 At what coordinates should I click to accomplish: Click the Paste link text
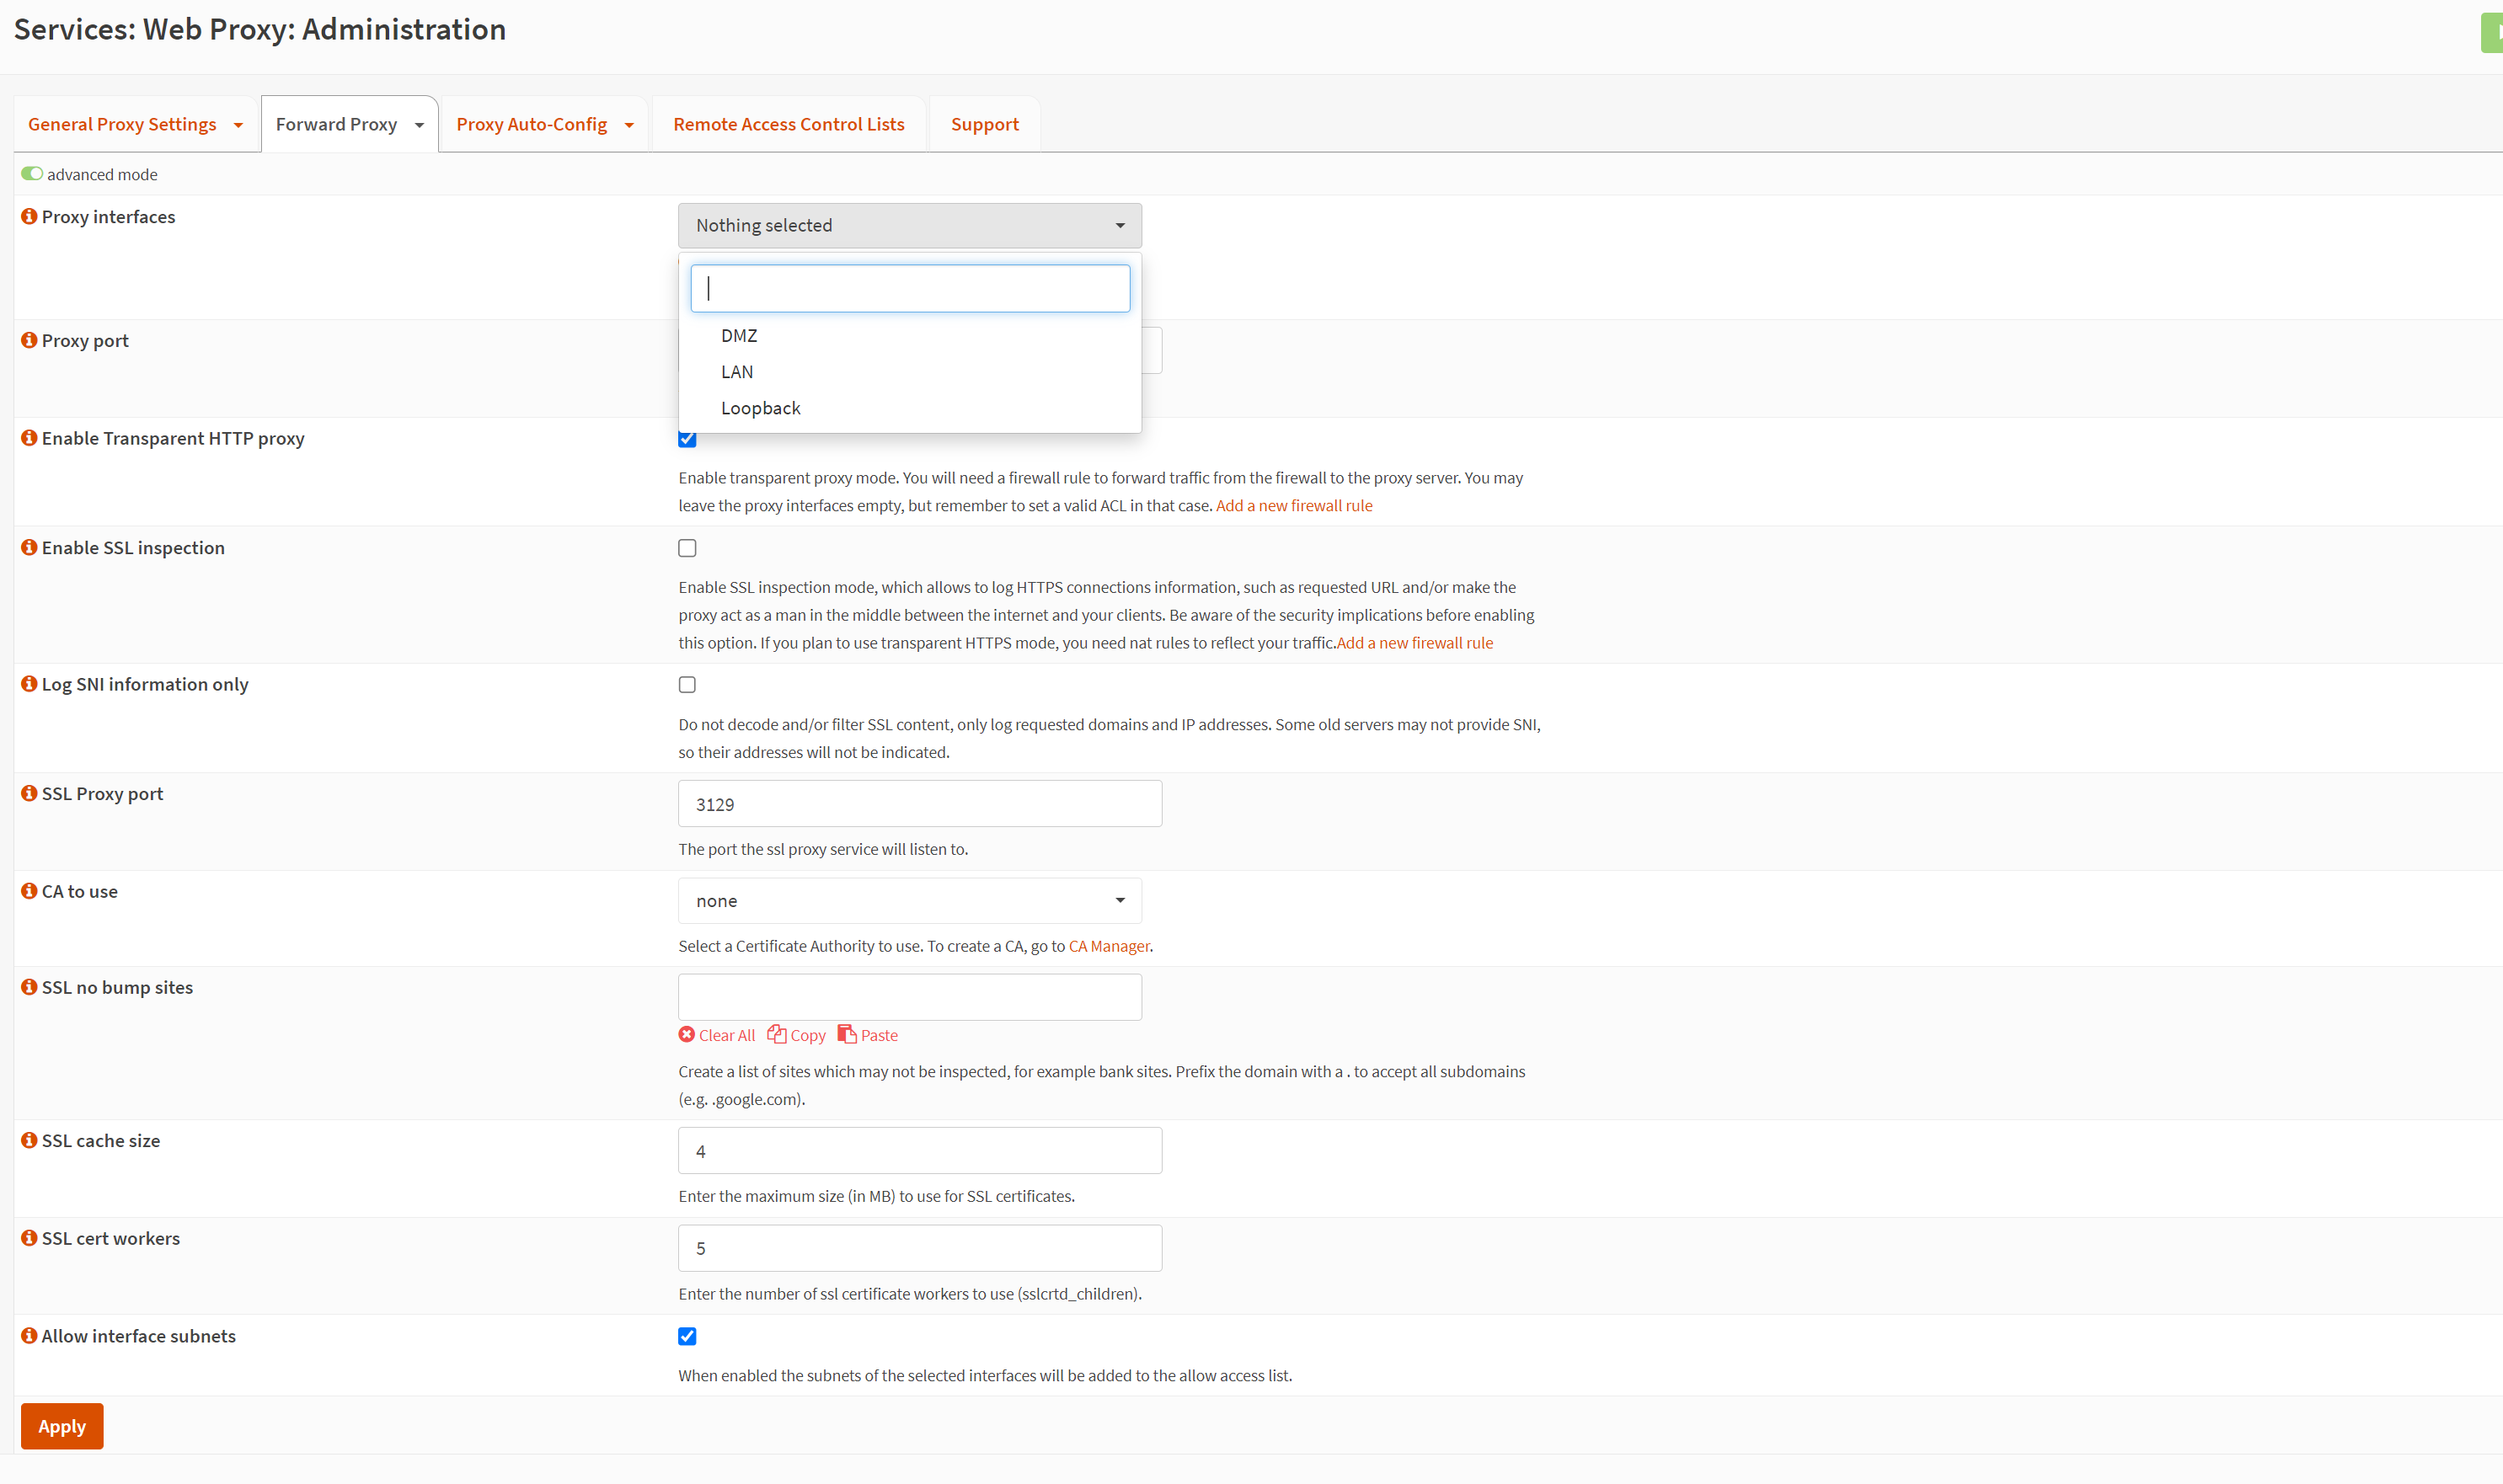pos(879,1035)
